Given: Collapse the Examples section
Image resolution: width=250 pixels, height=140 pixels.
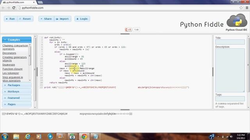Looking at the screenshot, I should pos(17,40).
